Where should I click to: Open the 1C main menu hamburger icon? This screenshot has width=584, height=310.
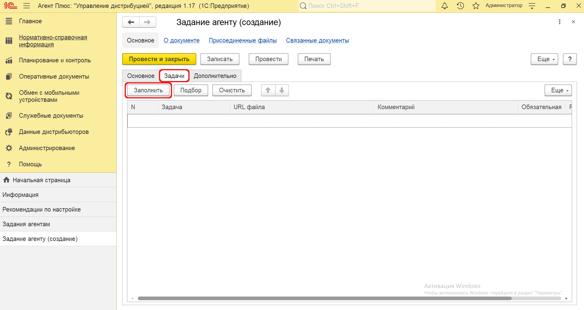pyautogui.click(x=27, y=6)
